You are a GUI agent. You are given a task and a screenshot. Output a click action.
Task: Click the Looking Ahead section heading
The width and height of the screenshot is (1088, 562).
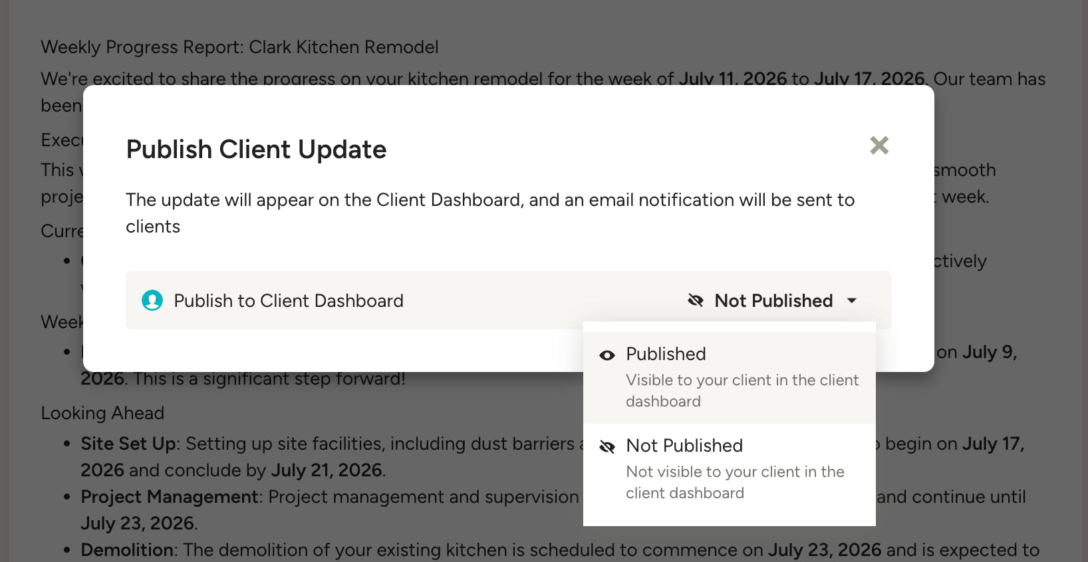point(102,413)
